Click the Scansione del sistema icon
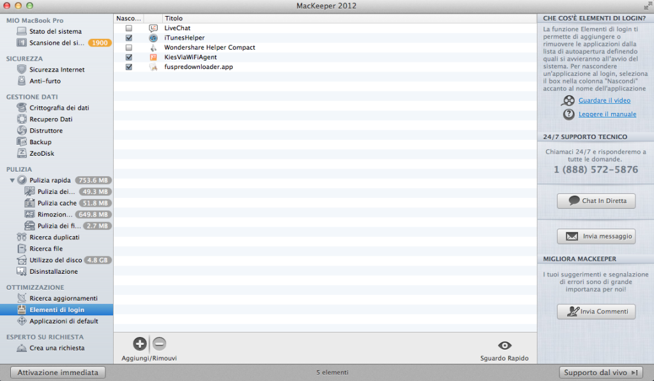The width and height of the screenshot is (654, 381). point(22,43)
